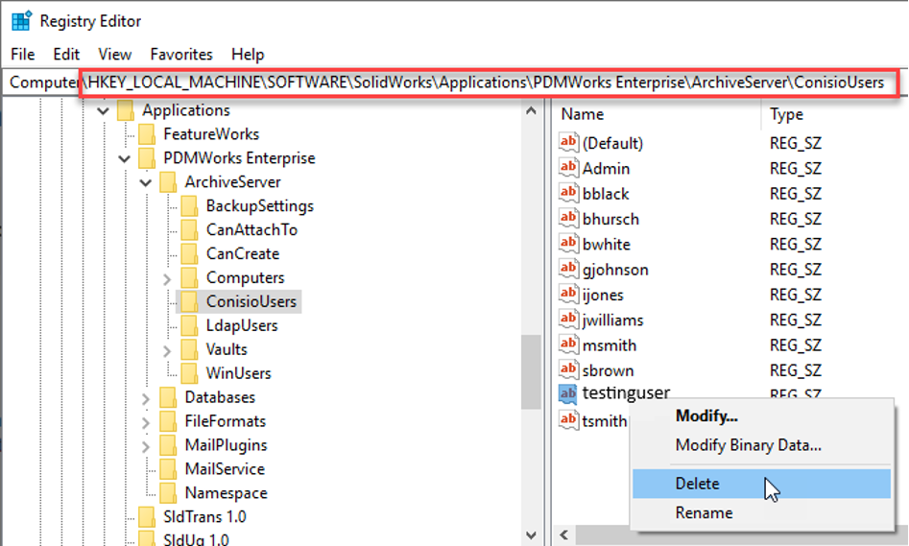The height and width of the screenshot is (546, 909).
Task: Click the tree pane scroll down arrow
Action: (x=531, y=534)
